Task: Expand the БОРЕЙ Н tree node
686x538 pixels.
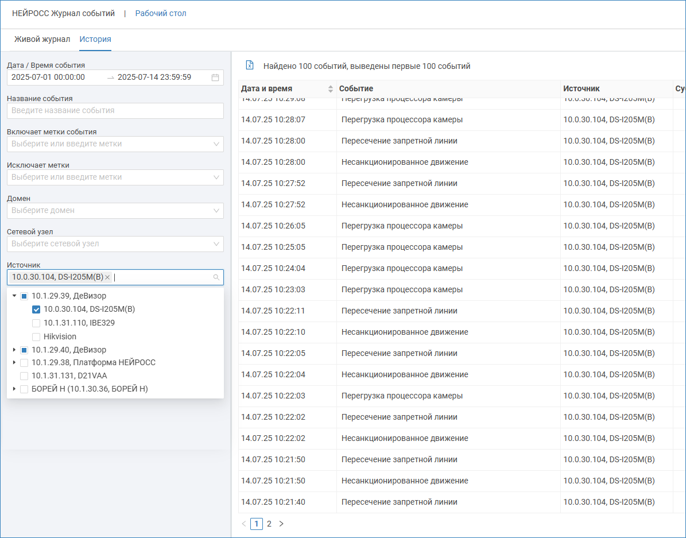Action: point(14,389)
